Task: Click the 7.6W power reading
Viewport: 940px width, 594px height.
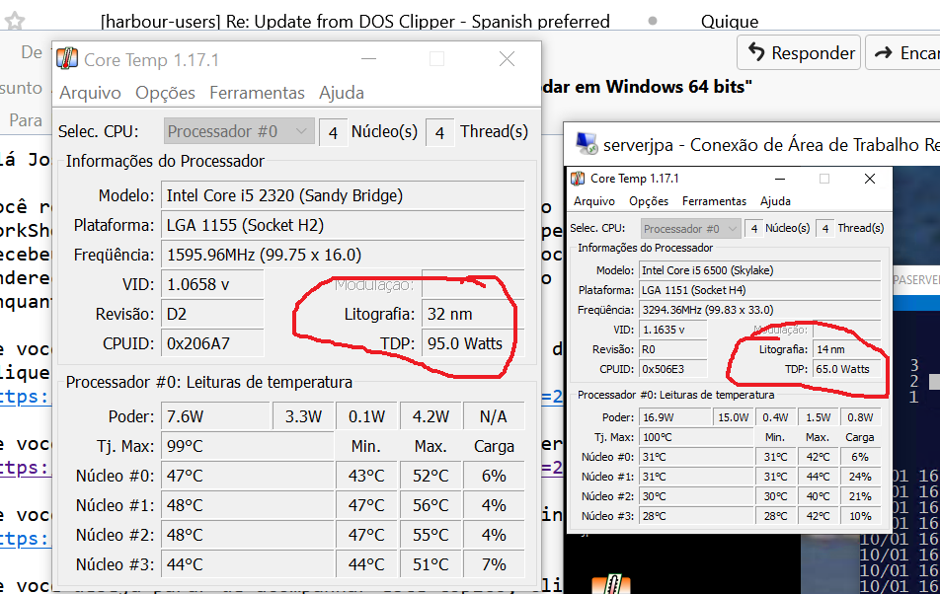Action: coord(216,416)
